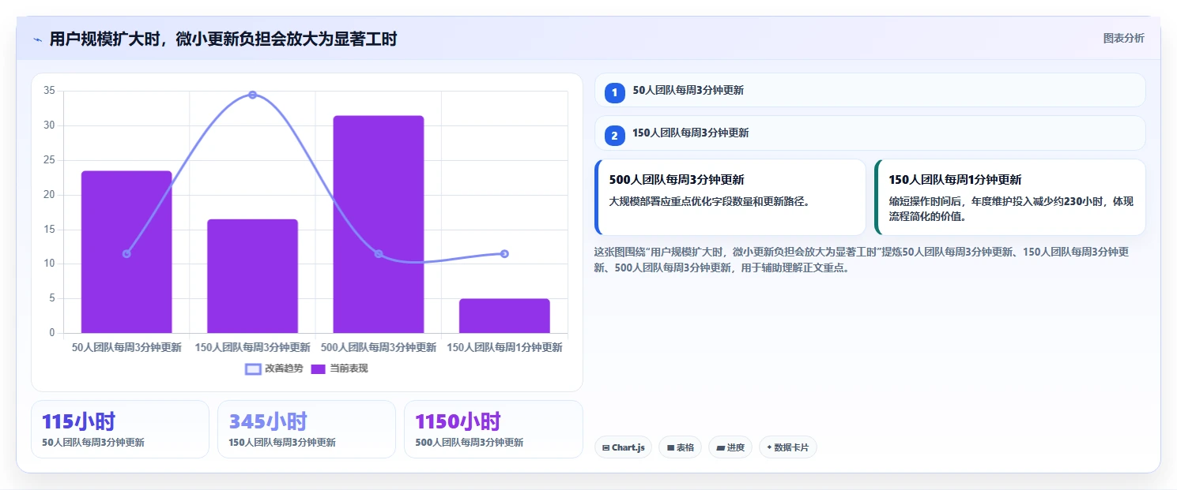The height and width of the screenshot is (490, 1177).
Task: Click the icon in the 进度 chip
Action: pos(720,447)
